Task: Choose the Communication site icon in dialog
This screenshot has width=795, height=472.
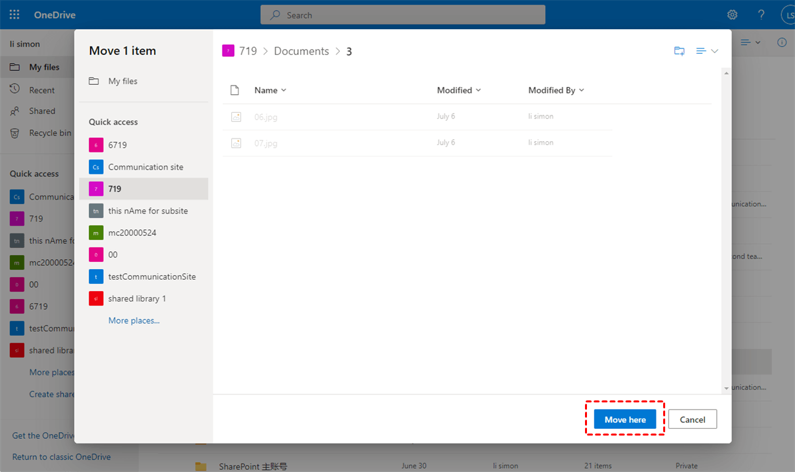Action: coord(96,167)
